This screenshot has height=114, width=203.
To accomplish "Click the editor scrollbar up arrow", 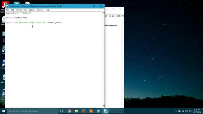I will pos(103,13).
